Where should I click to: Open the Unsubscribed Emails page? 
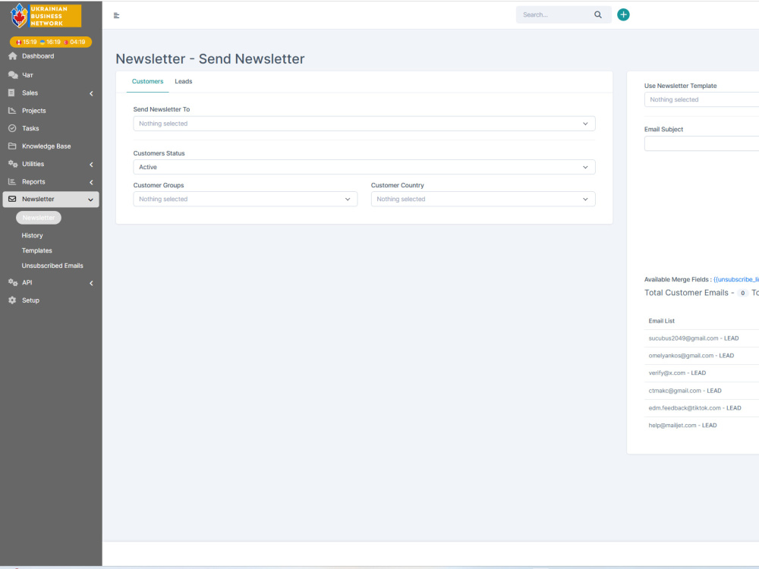coord(52,266)
